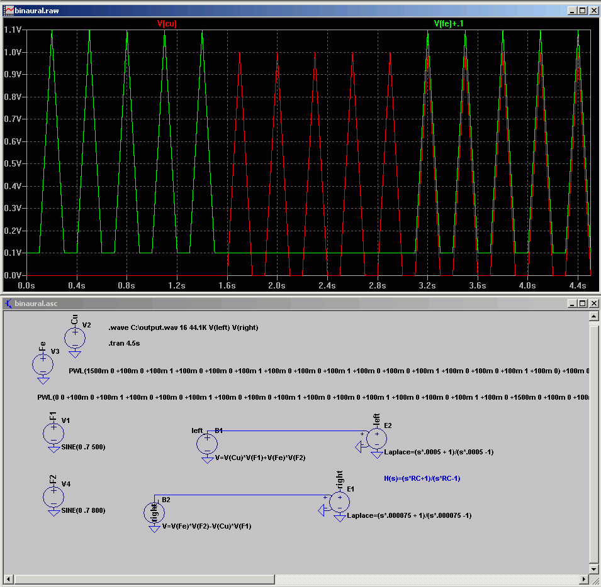Click the binaural.asc schematic window icon

8,304
